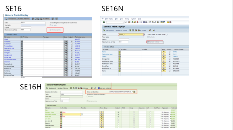Click green Enter checkmark icon in SE16N
The height and width of the screenshot is (130, 233).
104,22
